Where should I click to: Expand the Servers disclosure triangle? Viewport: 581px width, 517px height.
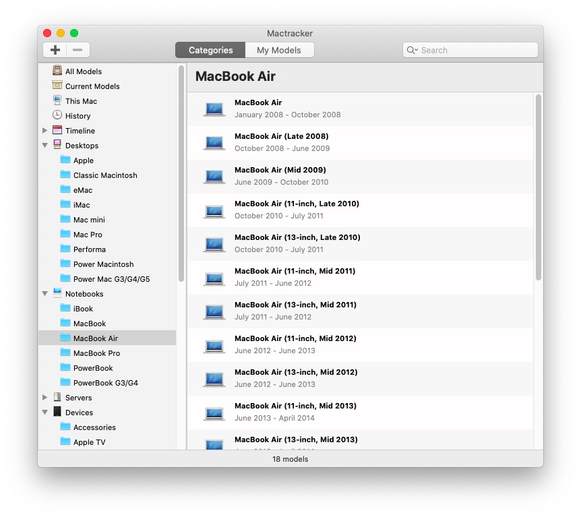[x=45, y=397]
